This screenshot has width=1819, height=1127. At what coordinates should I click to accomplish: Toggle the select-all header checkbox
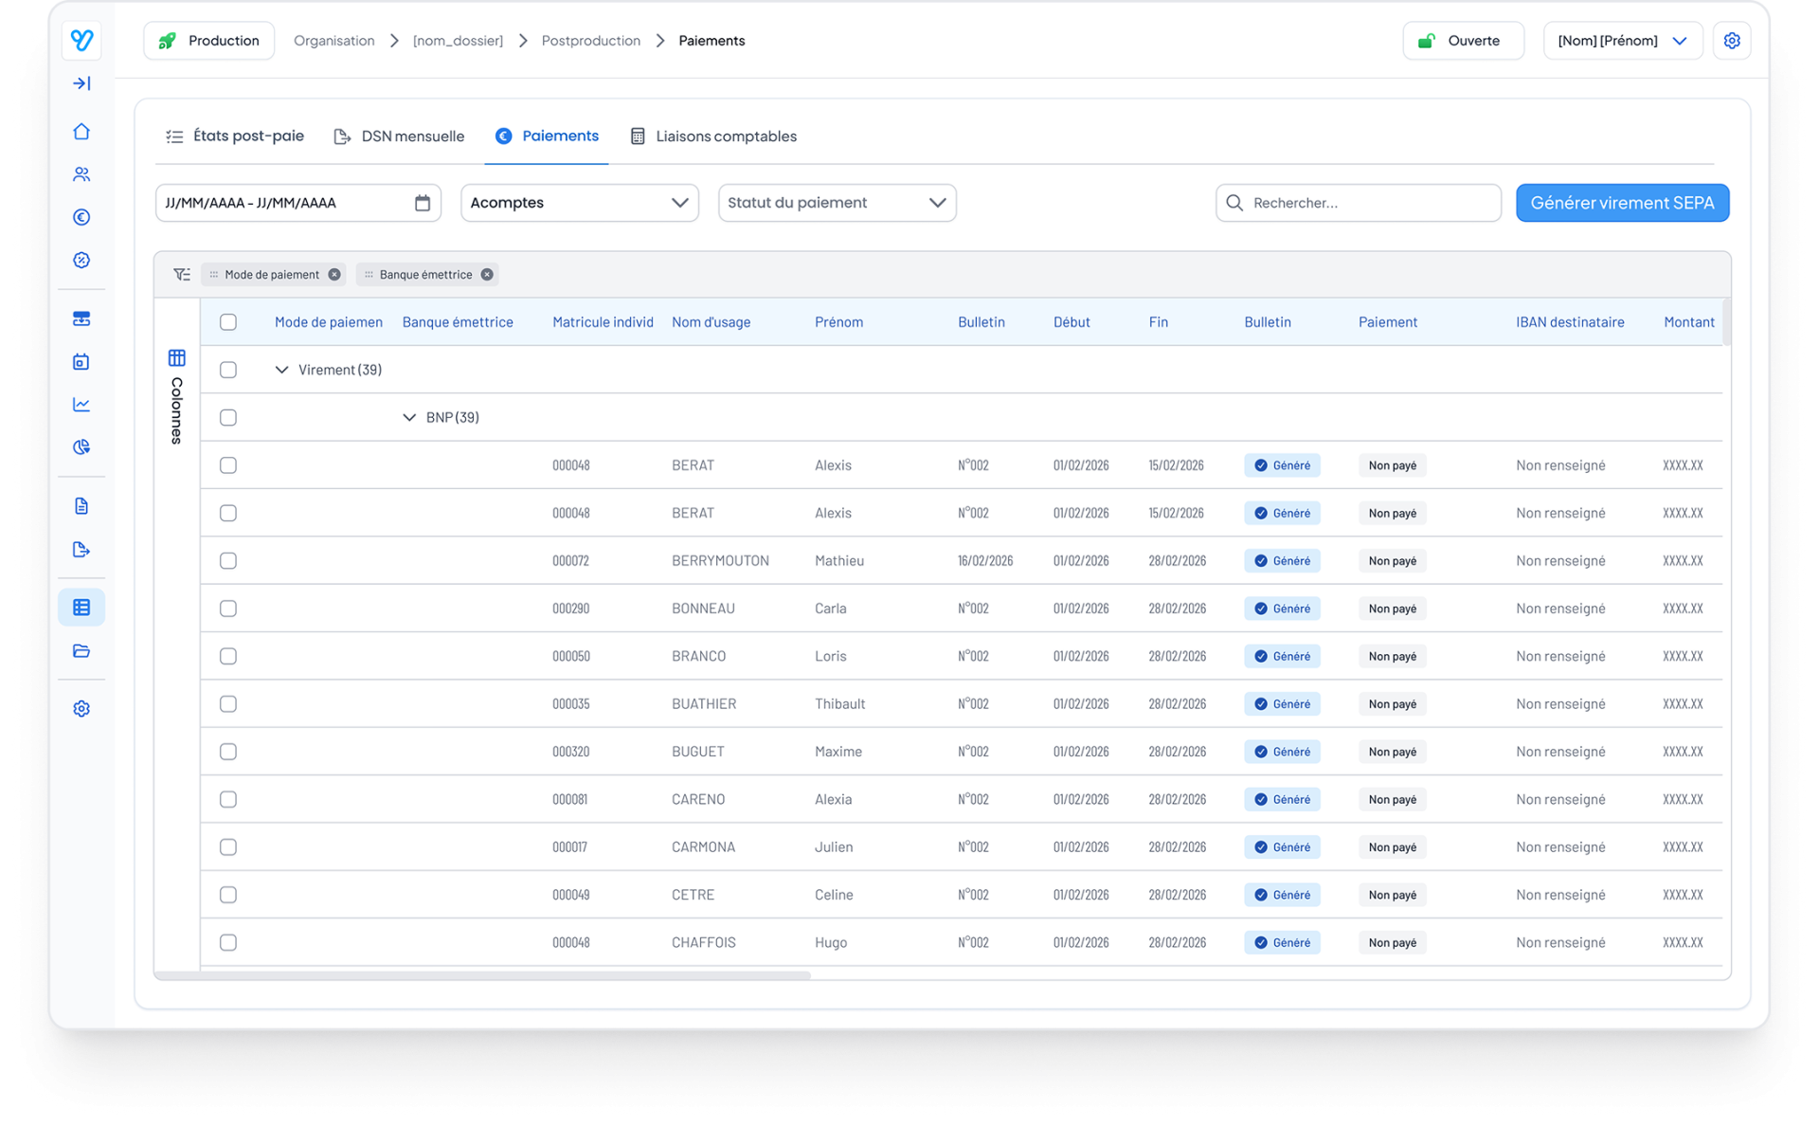[228, 322]
